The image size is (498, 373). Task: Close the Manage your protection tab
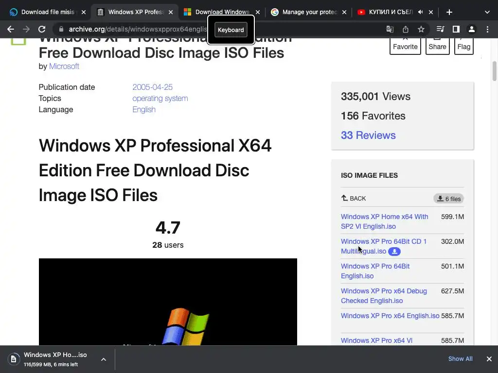pyautogui.click(x=344, y=12)
